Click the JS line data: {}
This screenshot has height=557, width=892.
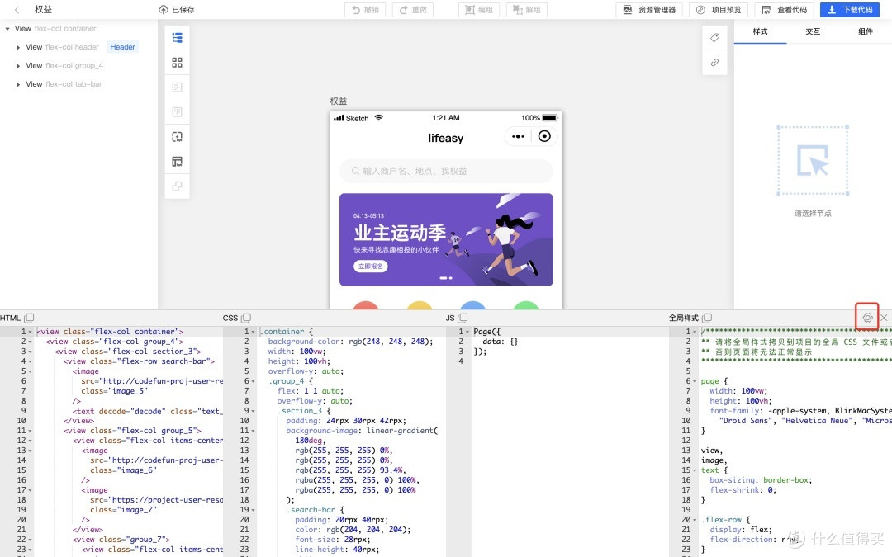(500, 342)
